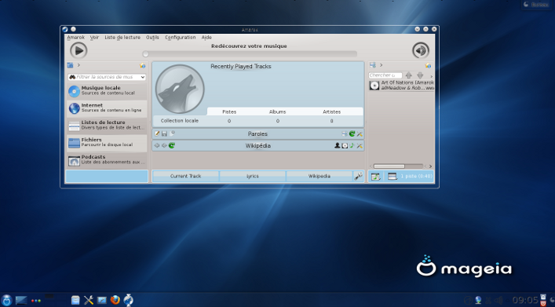Expand the playlist breadcrumb chevron
555x307 pixels.
tap(381, 65)
